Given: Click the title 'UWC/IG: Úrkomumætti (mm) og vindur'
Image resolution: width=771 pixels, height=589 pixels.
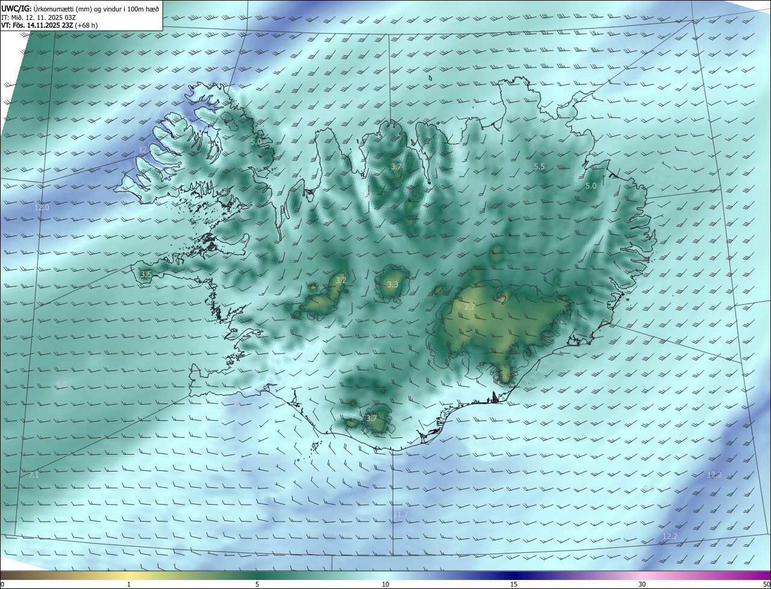Looking at the screenshot, I should 80,8.
